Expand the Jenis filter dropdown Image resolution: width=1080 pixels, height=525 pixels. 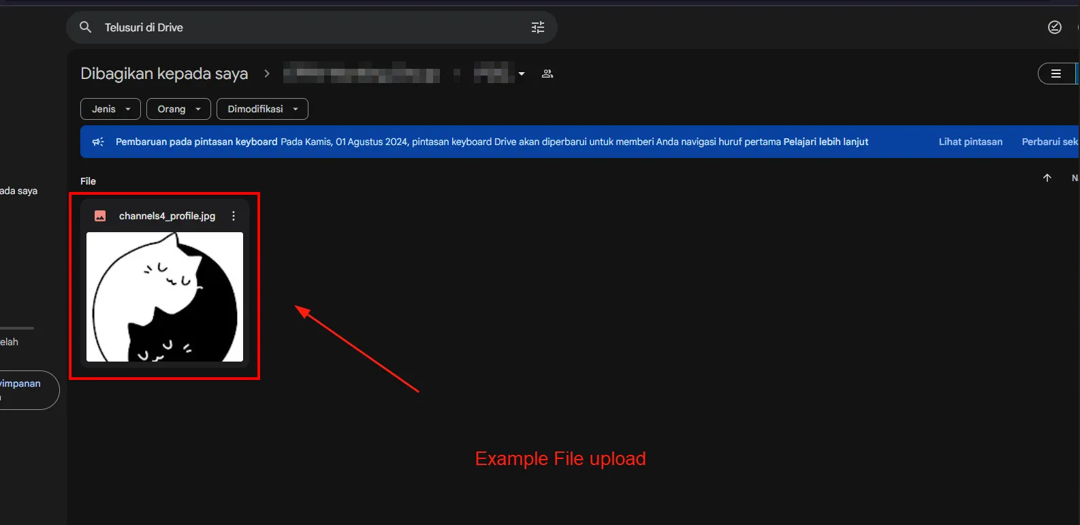coord(110,109)
